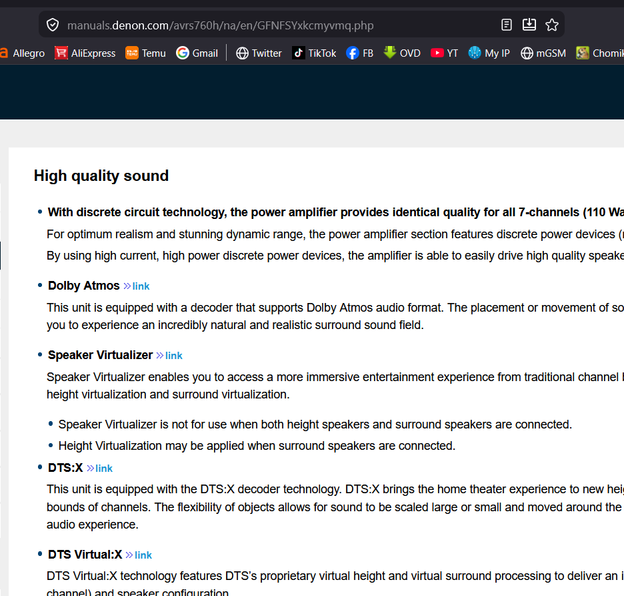
Task: Follow the link next to DTS:X
Action: pos(100,469)
